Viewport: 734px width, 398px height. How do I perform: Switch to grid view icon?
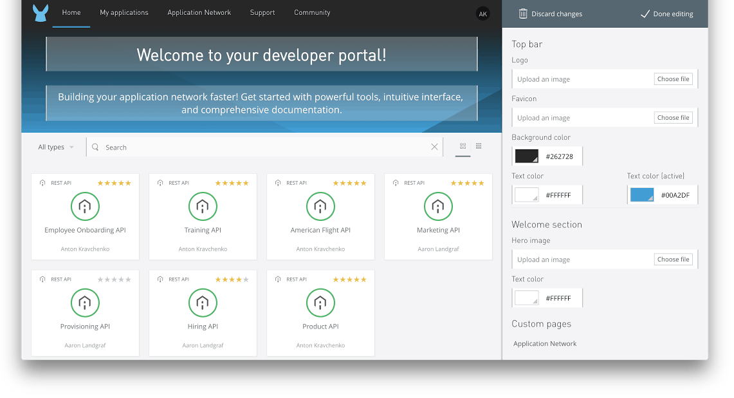(x=463, y=146)
